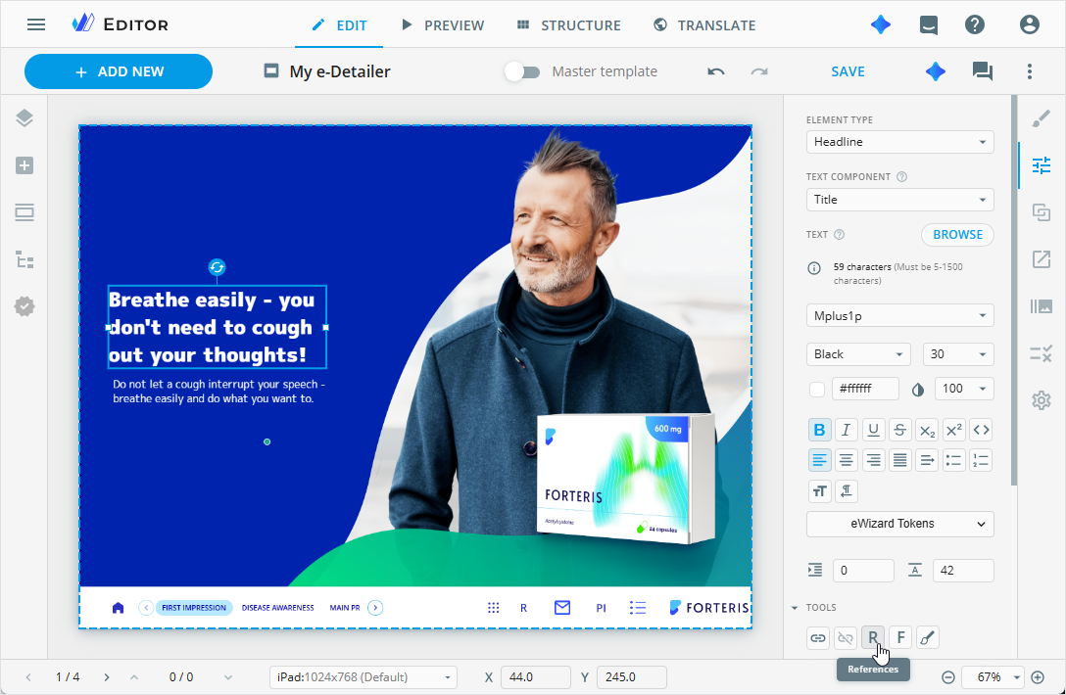Screen dimensions: 1066x695
Task: Open the Black font weight dropdown
Action: pyautogui.click(x=858, y=354)
